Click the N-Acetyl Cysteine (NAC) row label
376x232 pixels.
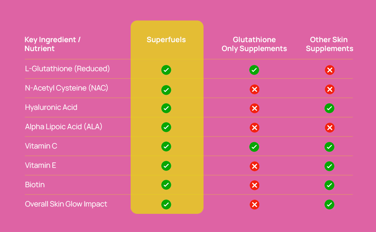tap(66, 88)
